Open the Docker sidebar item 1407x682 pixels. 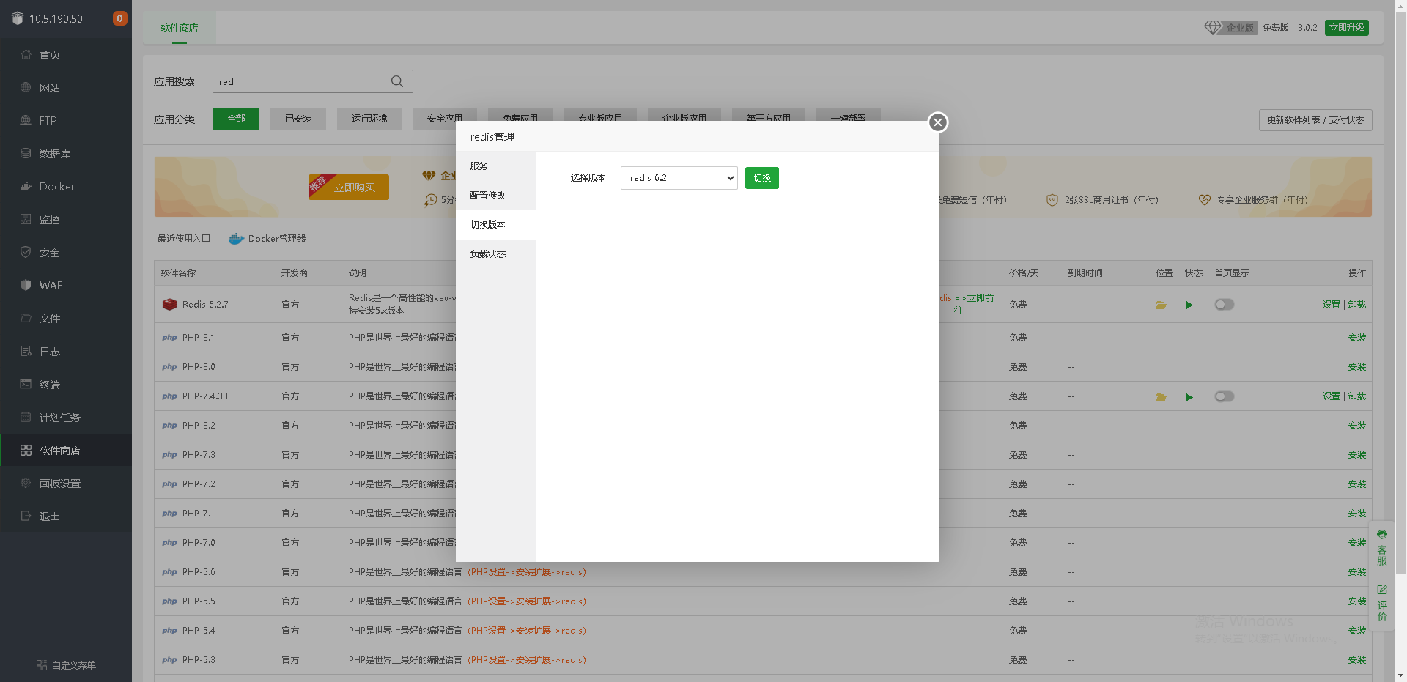coord(66,187)
